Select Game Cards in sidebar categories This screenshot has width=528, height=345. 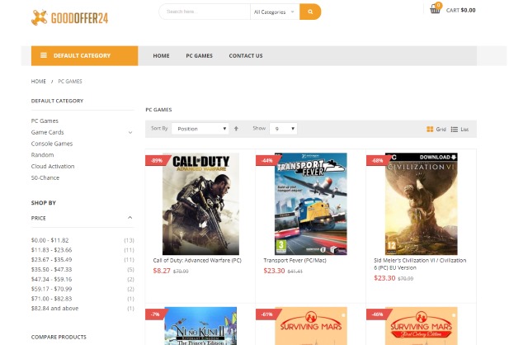(x=48, y=132)
